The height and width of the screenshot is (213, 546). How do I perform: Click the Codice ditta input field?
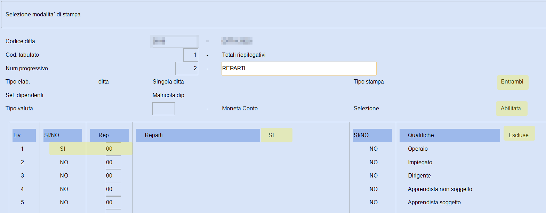(x=175, y=41)
